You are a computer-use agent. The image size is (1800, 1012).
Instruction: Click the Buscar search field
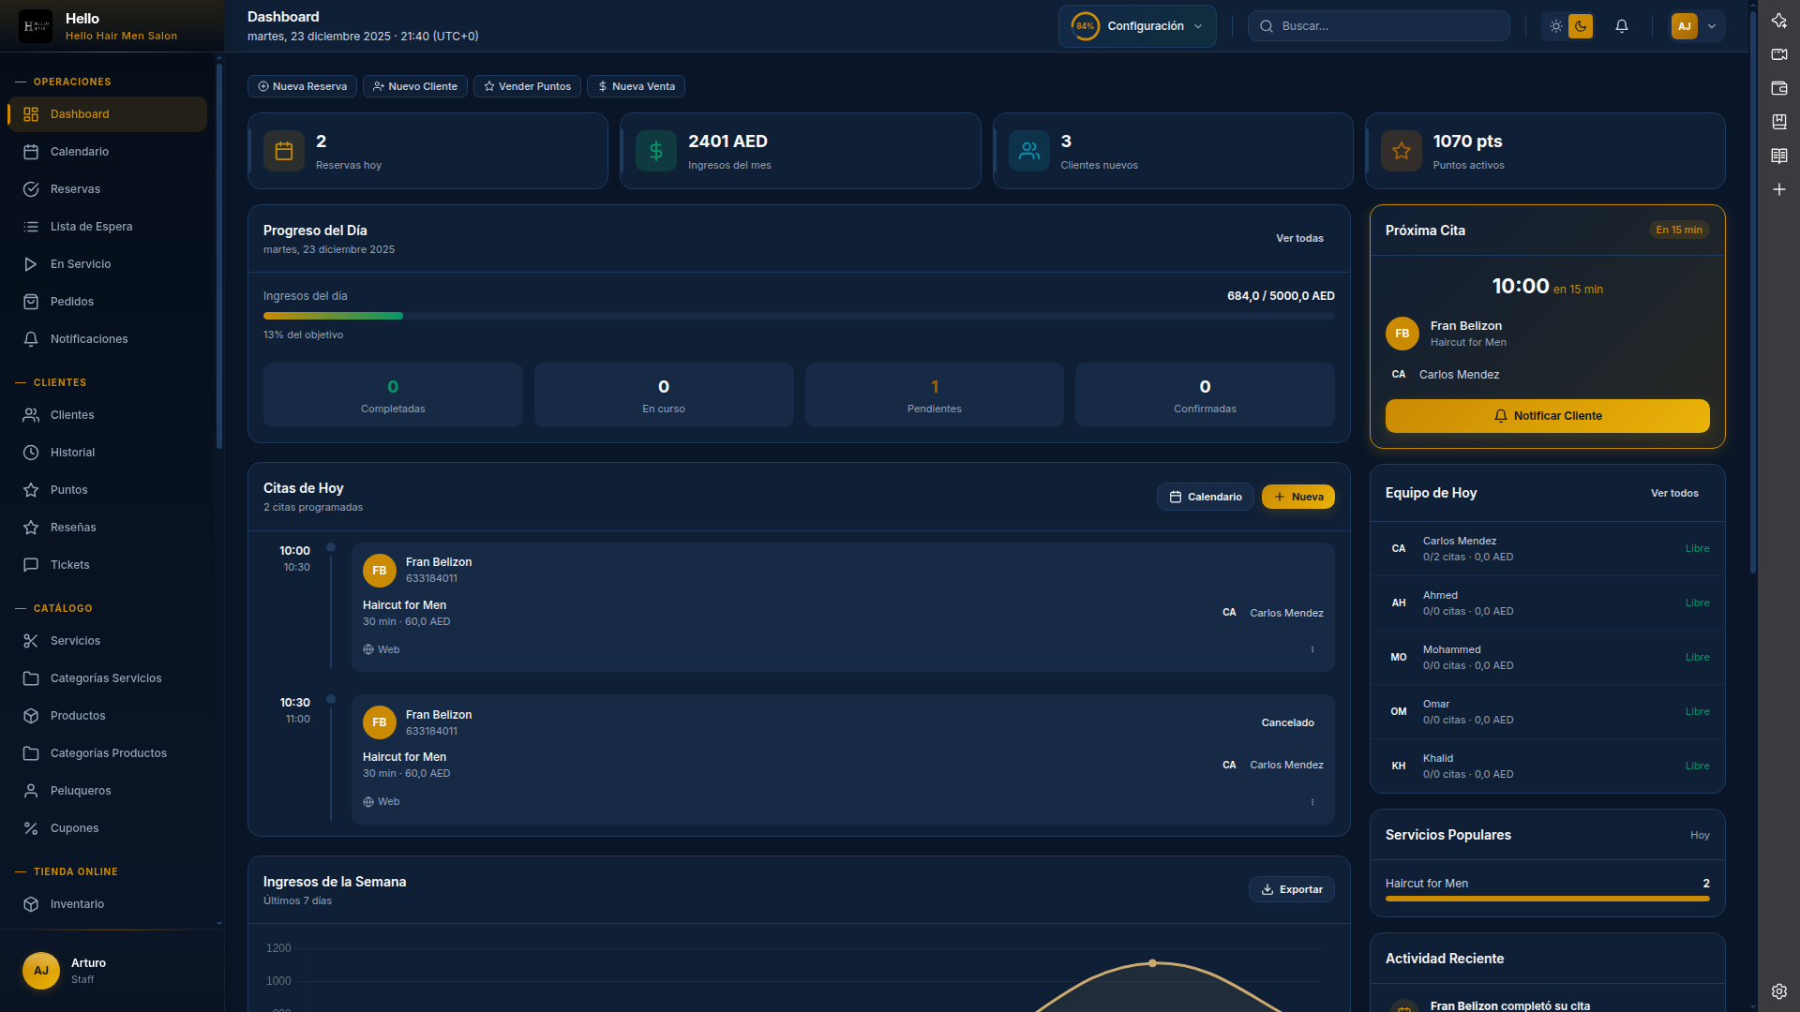[1378, 25]
